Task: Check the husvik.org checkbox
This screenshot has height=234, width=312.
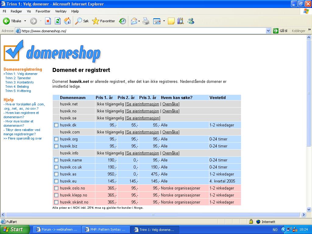Action: pyautogui.click(x=56, y=139)
